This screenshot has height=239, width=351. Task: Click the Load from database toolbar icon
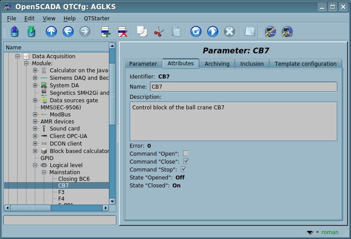pos(14,32)
